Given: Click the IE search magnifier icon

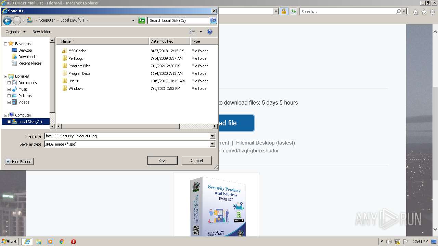Looking at the screenshot, I should coord(398,11).
